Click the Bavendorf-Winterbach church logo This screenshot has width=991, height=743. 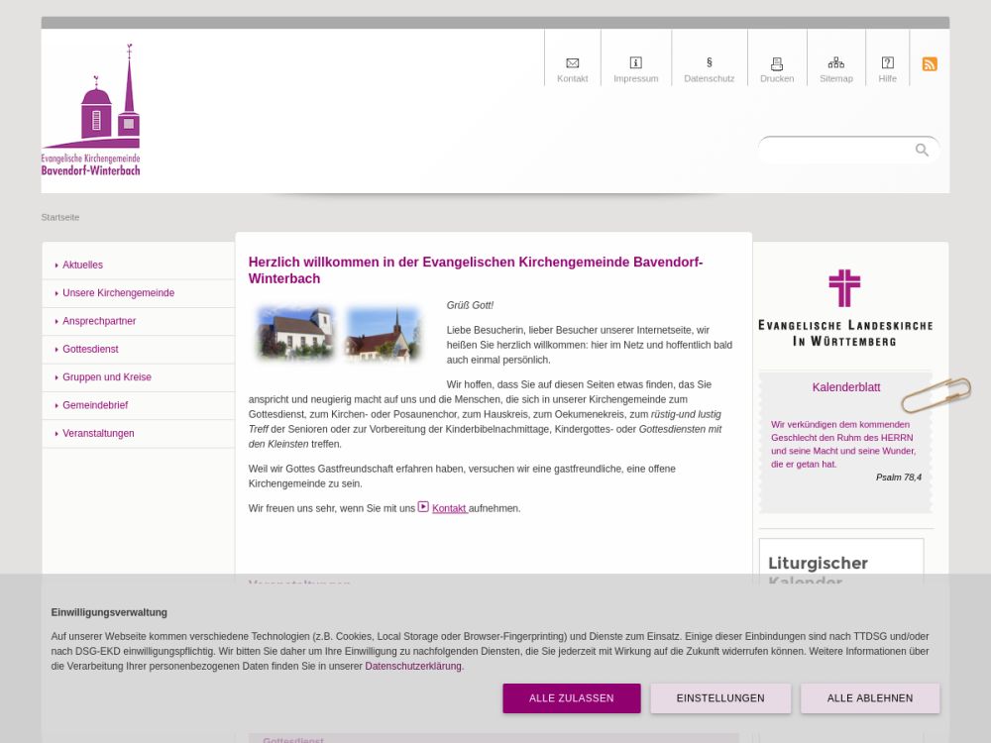(x=91, y=110)
